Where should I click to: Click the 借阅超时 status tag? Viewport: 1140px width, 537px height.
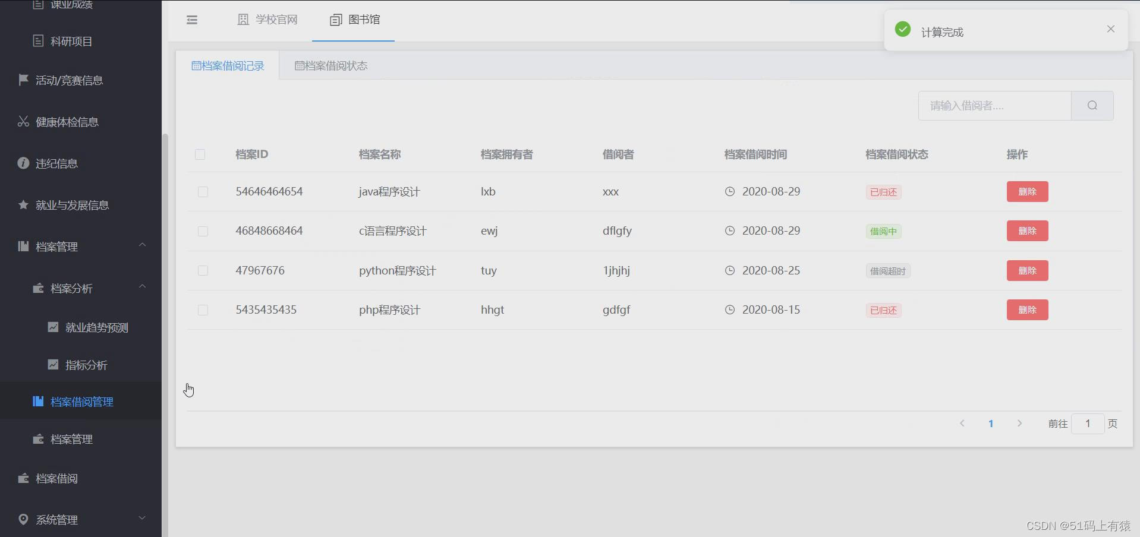pyautogui.click(x=888, y=271)
